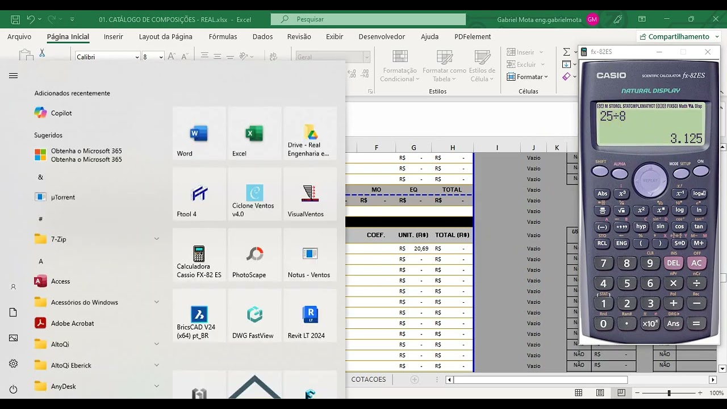Viewport: 727px width, 409px height.
Task: Launch BricsCAD V24 tile
Action: [199, 316]
